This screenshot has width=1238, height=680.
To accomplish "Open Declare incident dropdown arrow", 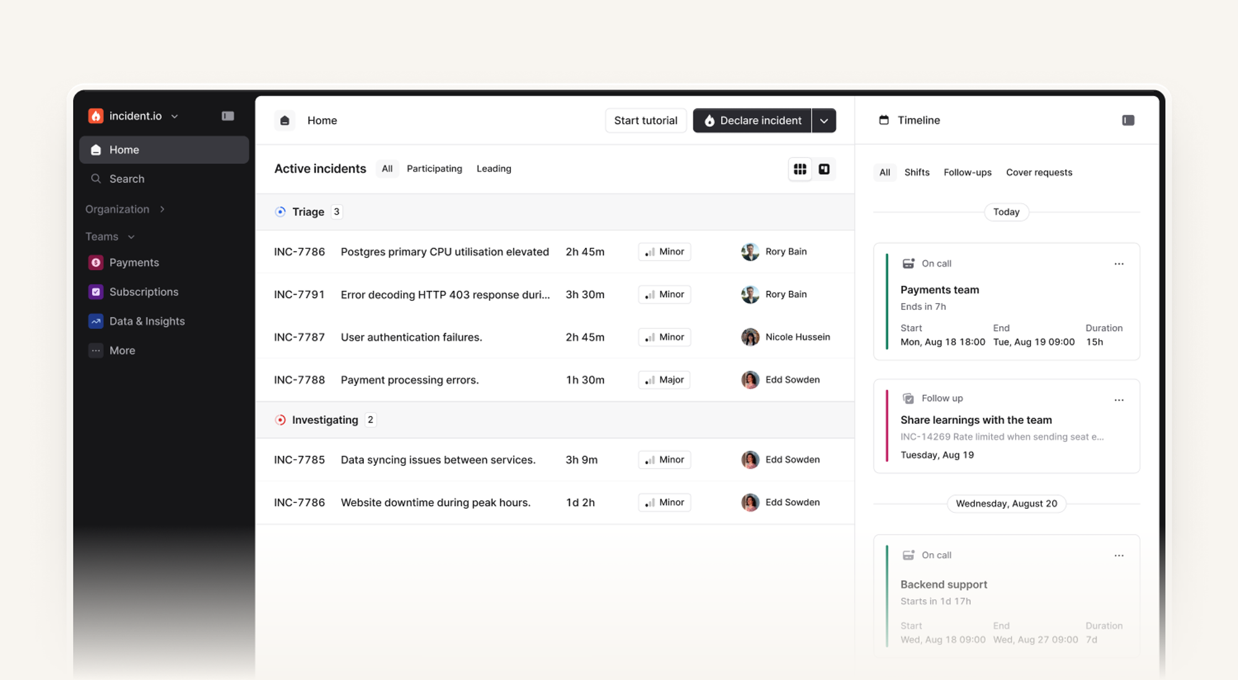I will pyautogui.click(x=824, y=121).
